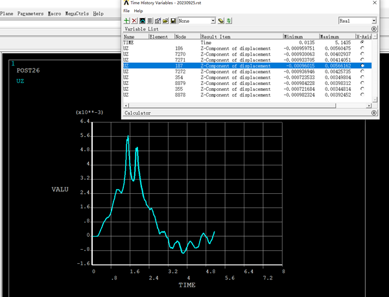
Task: Expand the Calculator section
Action: pos(374,113)
